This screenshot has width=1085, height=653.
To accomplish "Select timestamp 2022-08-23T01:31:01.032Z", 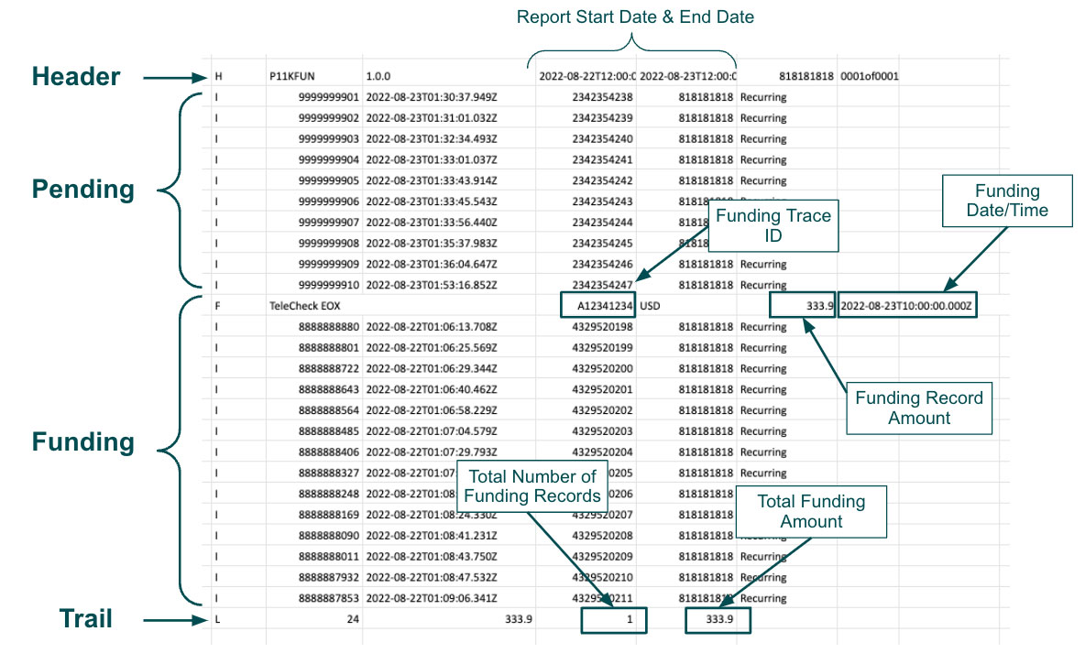I will click(431, 117).
